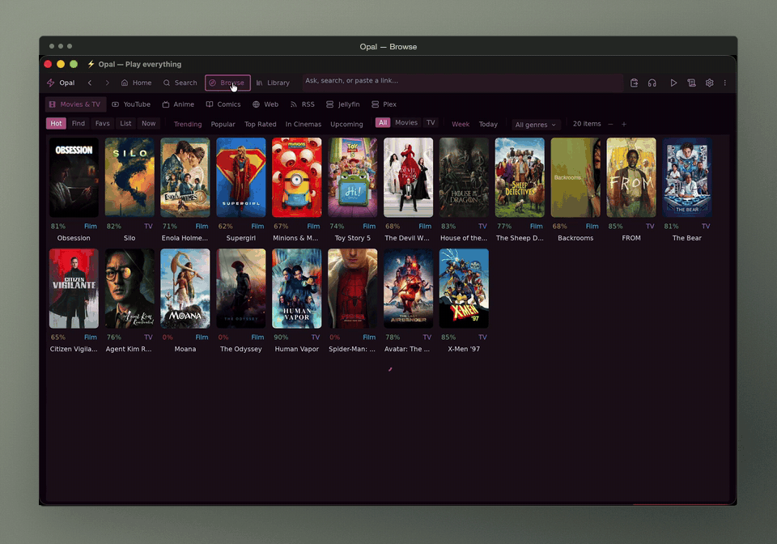Open the Citizen Vigilante poster
777x544 pixels.
point(74,288)
